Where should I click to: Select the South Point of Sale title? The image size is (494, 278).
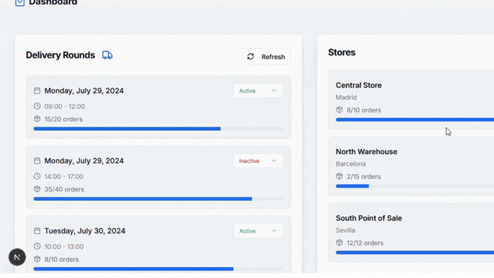(x=369, y=218)
